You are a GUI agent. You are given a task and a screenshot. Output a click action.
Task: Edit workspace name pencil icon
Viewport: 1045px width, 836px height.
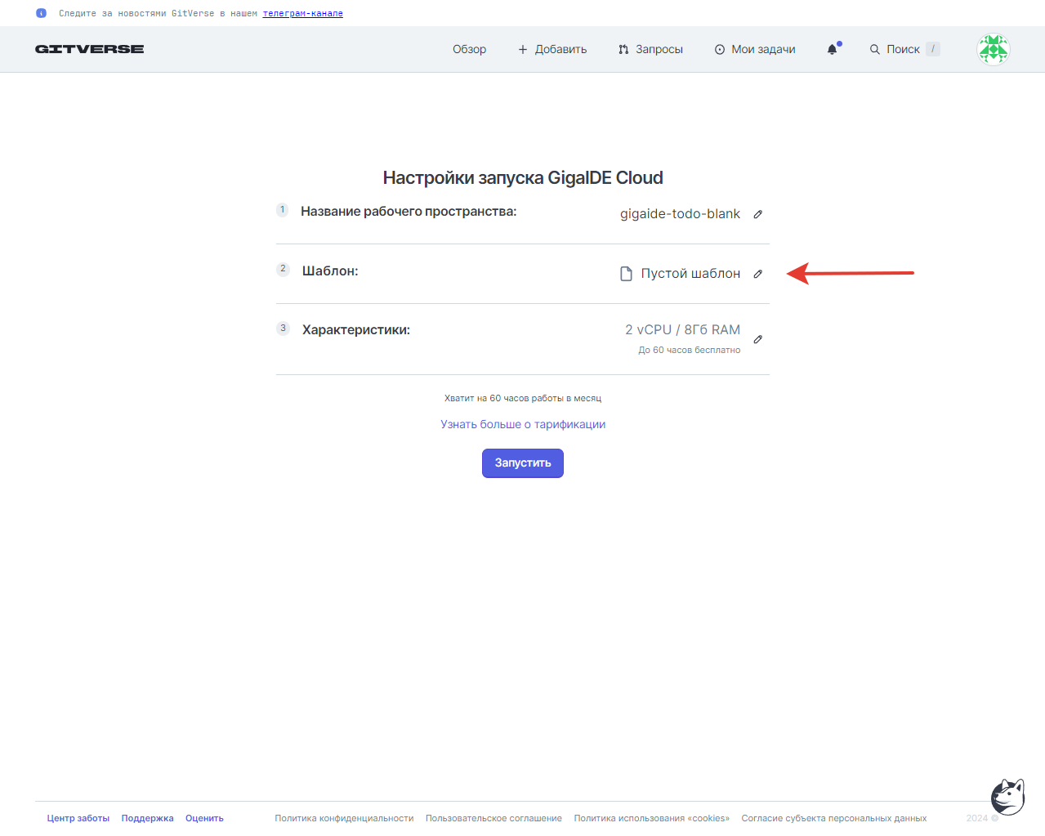tap(757, 214)
